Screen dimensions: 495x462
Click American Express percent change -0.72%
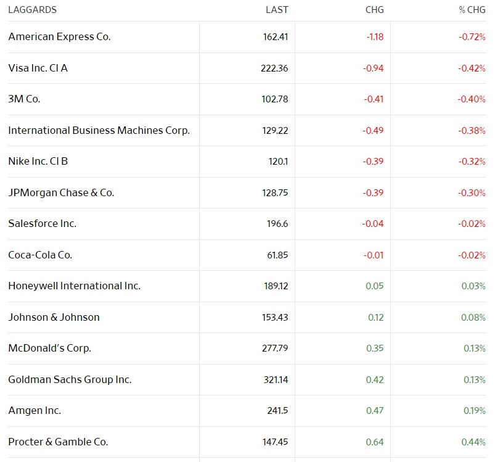point(472,37)
